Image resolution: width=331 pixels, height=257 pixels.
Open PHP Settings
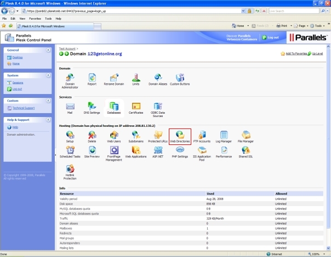pos(180,152)
